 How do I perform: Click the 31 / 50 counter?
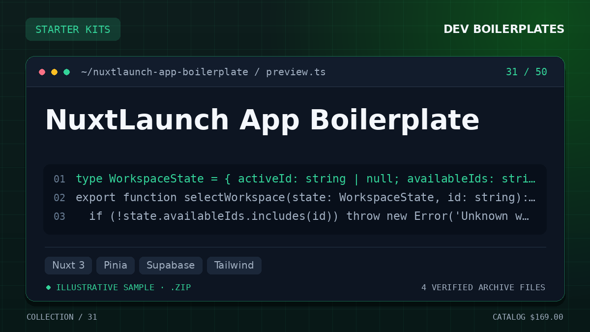click(527, 72)
